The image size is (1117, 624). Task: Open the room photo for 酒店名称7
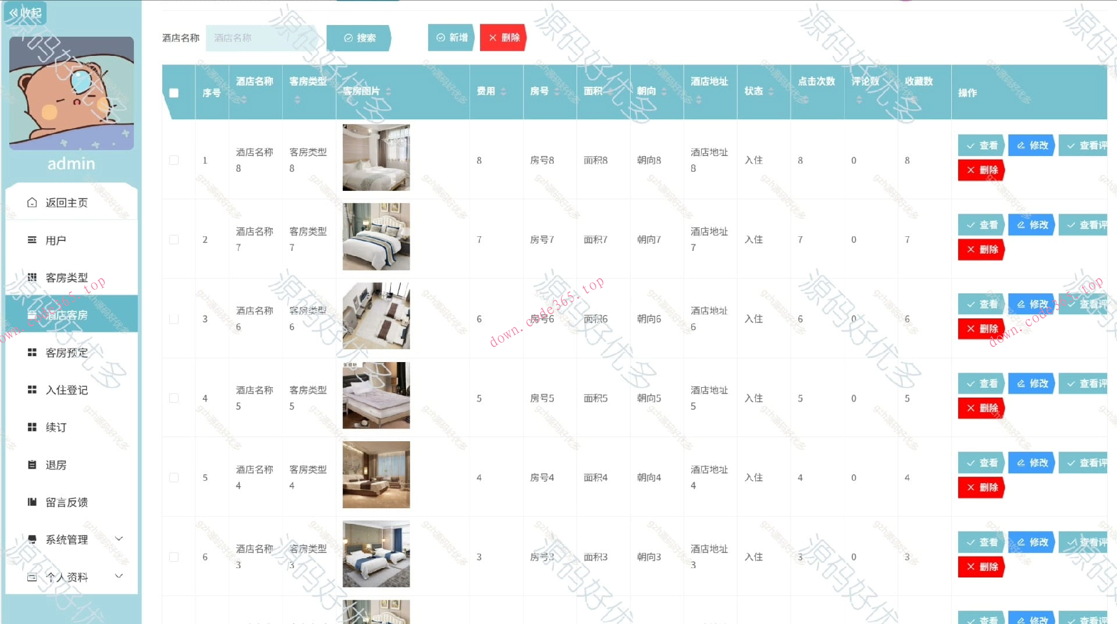(x=376, y=237)
